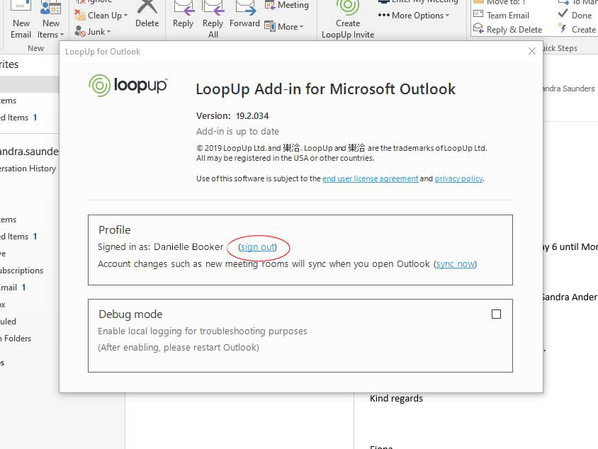Viewport: 598px width, 449px height.
Task: Select the Reply & Delete quick step
Action: (x=507, y=30)
